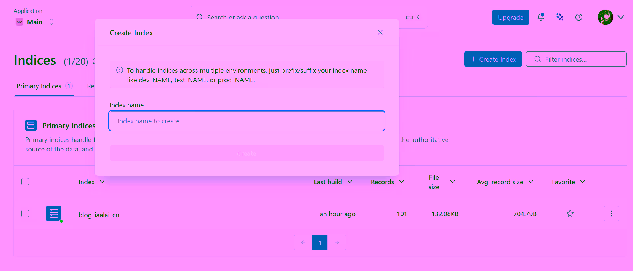Viewport: 633px width, 271px height.
Task: Open the notifications bell
Action: tap(541, 17)
